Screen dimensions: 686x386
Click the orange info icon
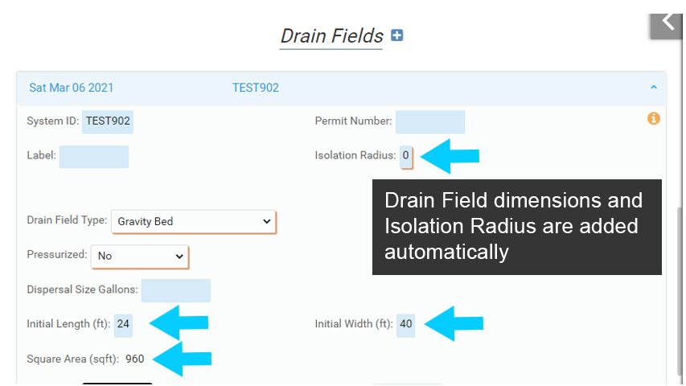point(653,118)
